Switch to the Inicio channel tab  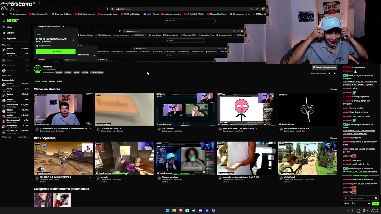coord(37,81)
